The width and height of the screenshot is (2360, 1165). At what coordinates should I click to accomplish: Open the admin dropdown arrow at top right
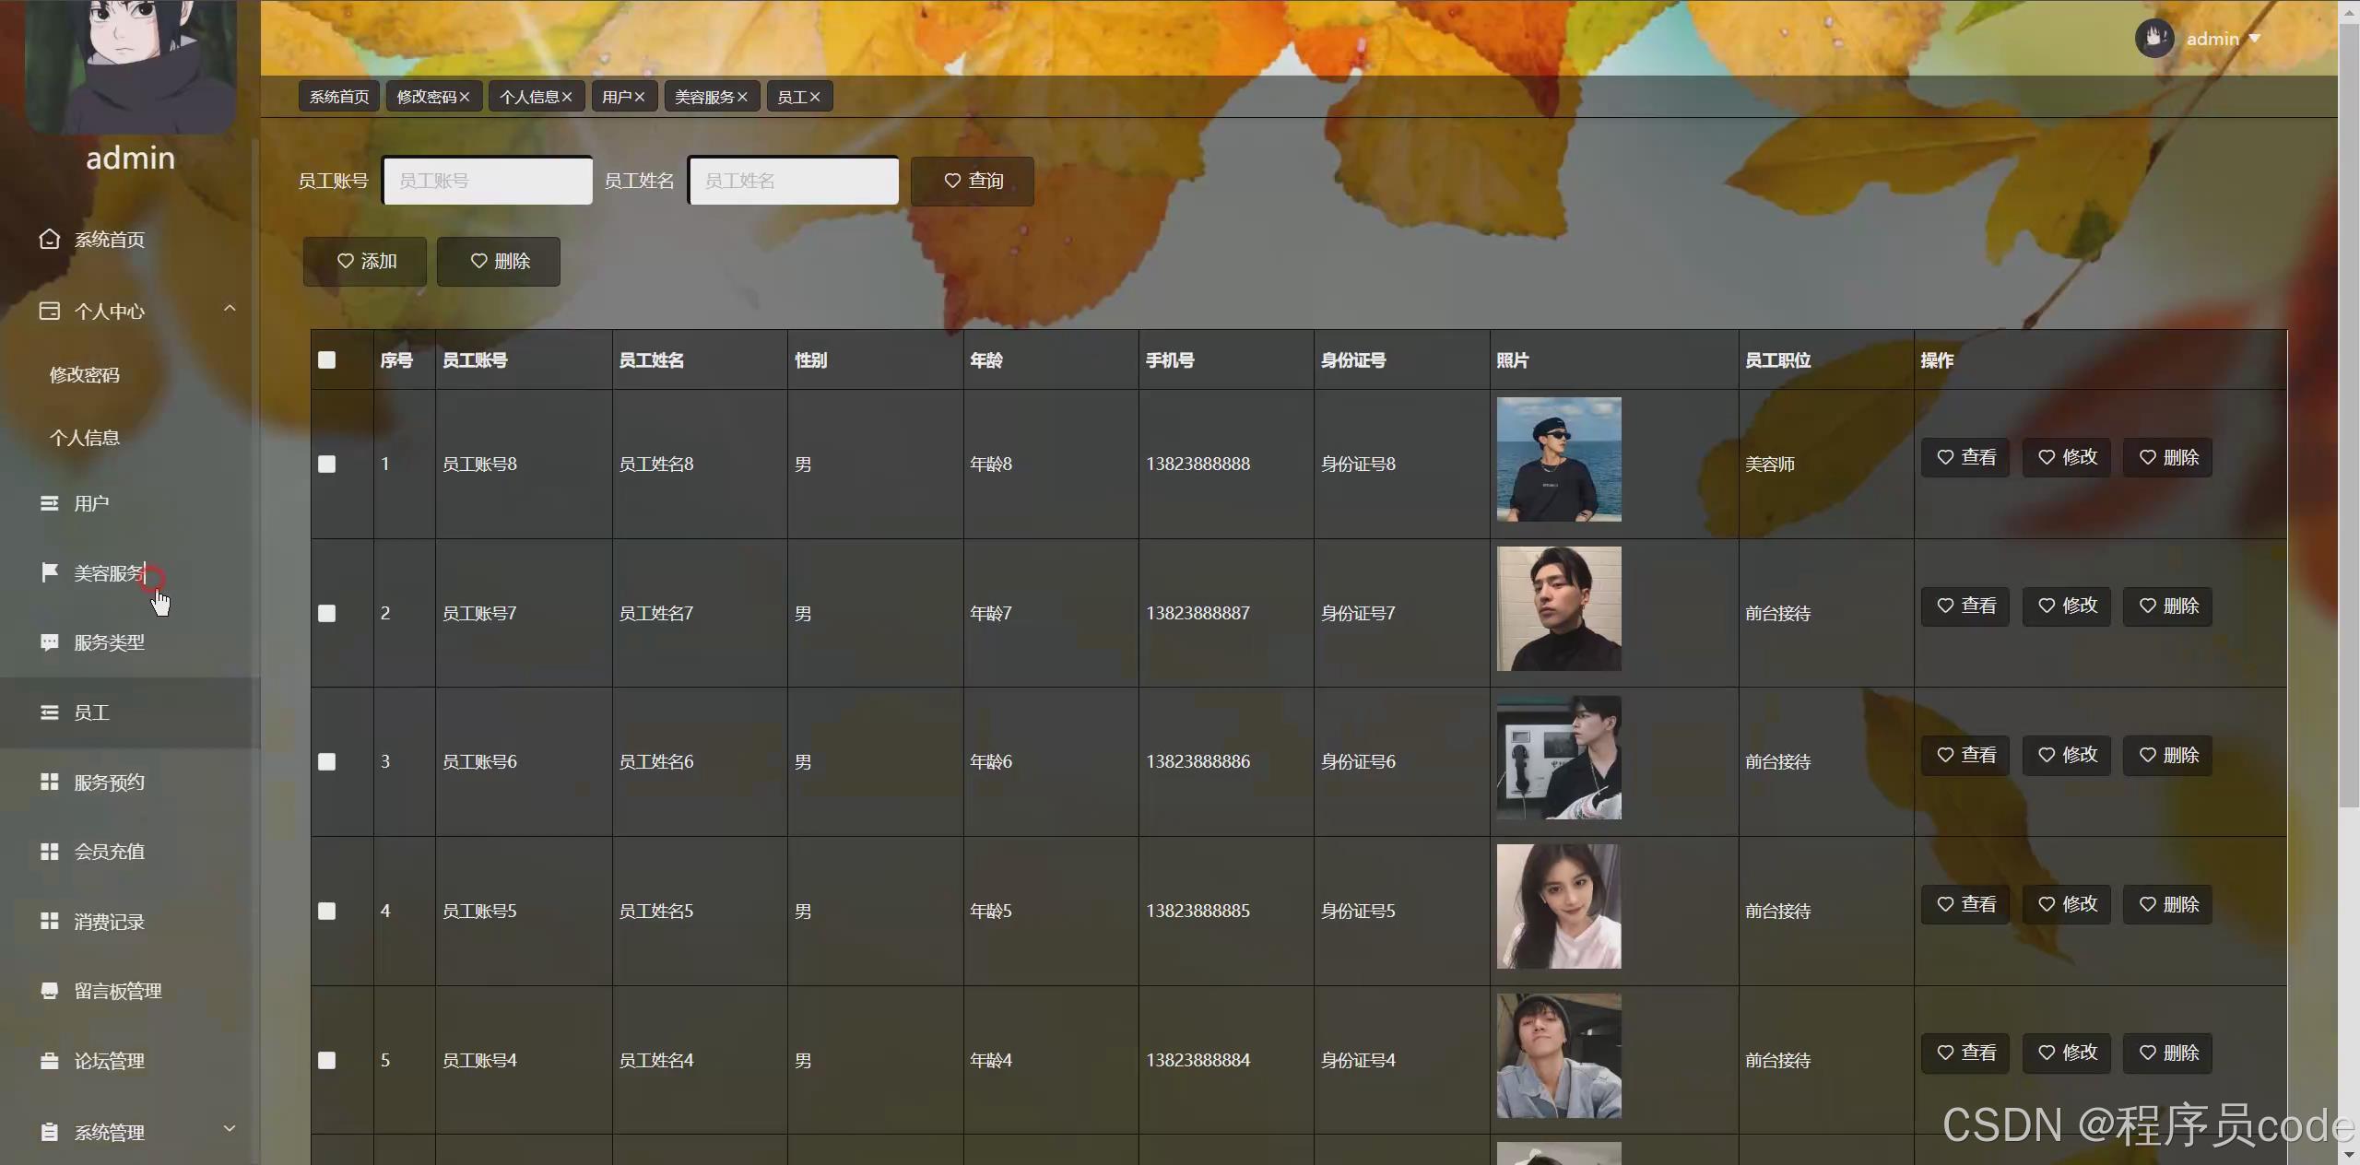[x=2255, y=39]
